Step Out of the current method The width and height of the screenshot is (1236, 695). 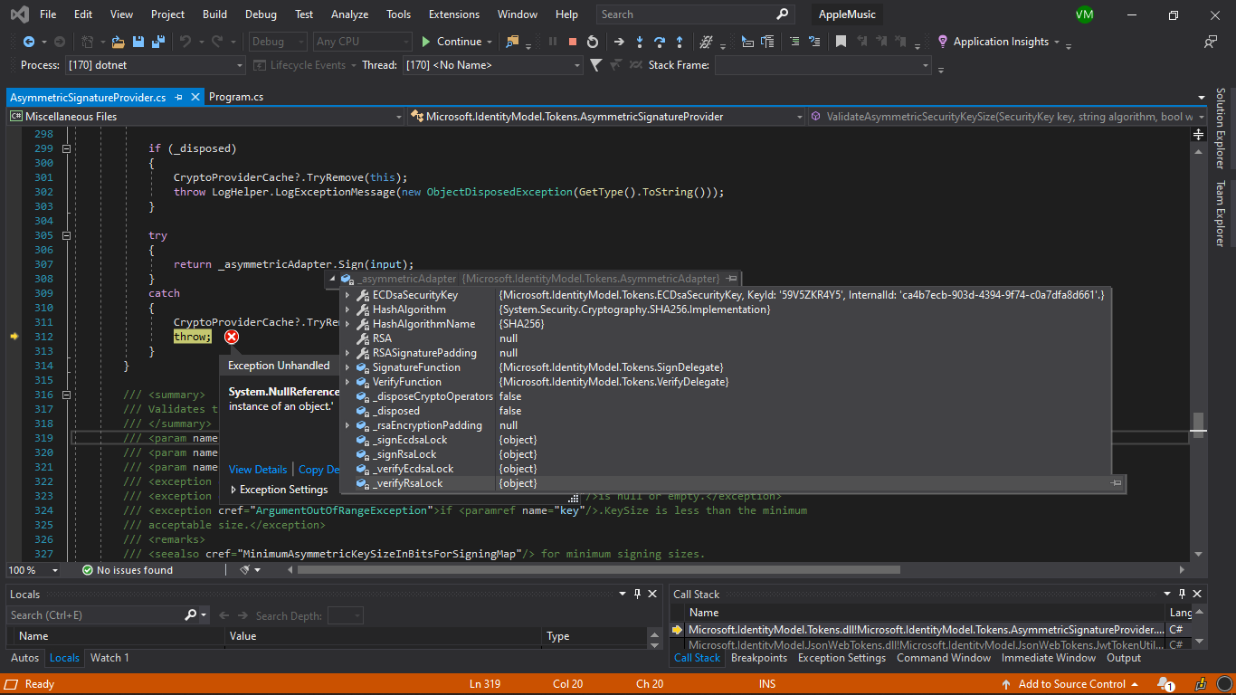pyautogui.click(x=680, y=42)
